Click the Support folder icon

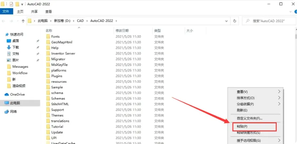(x=48, y=110)
